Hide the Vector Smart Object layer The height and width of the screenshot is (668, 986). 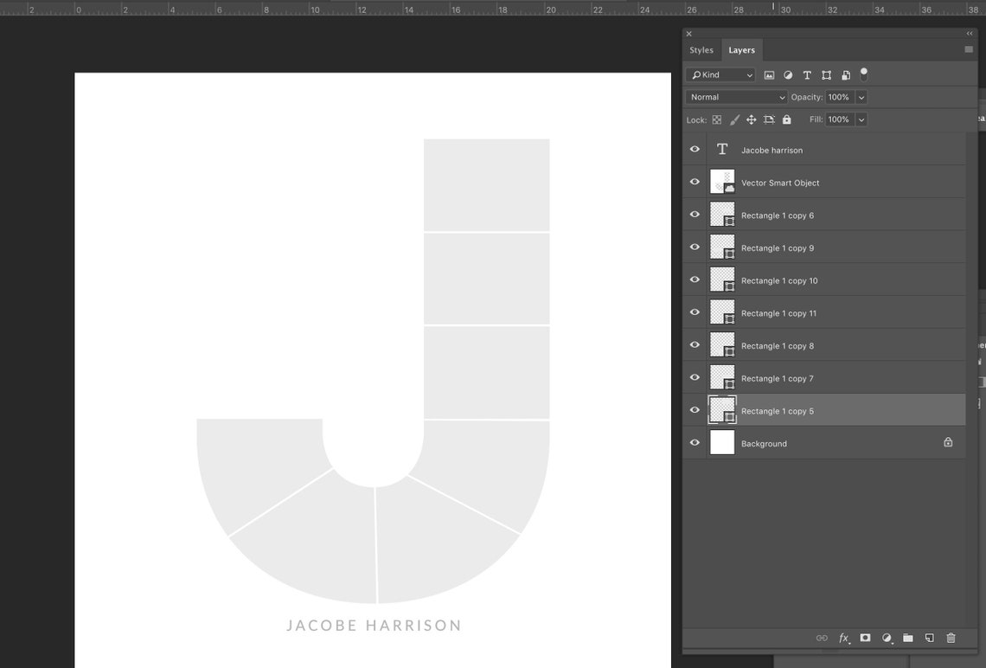click(x=695, y=182)
